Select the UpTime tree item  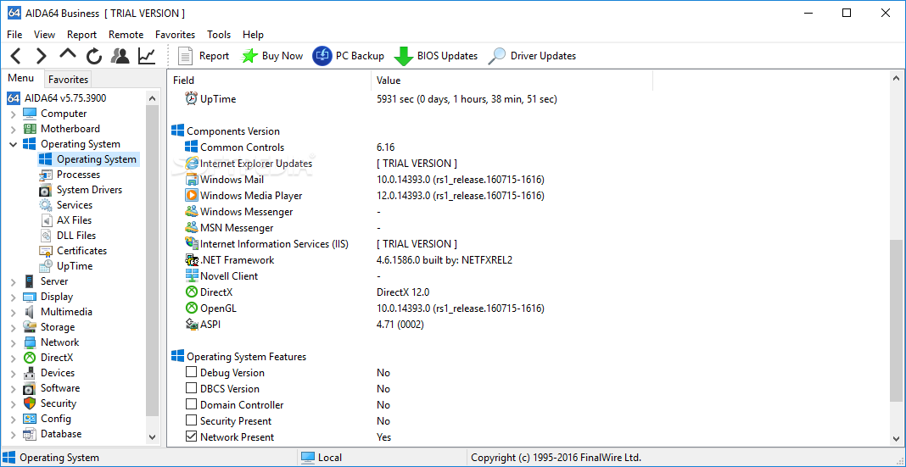click(x=75, y=266)
